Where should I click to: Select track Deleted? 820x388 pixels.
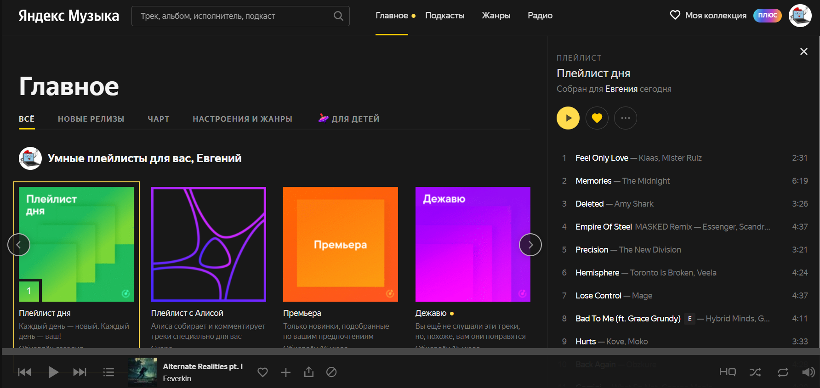pyautogui.click(x=589, y=204)
